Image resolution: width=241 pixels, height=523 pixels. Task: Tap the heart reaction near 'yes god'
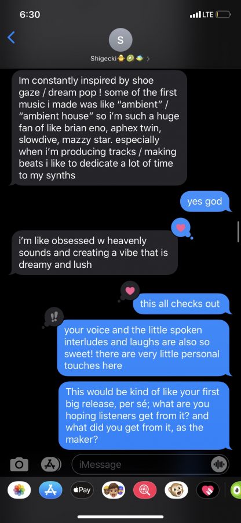181,227
